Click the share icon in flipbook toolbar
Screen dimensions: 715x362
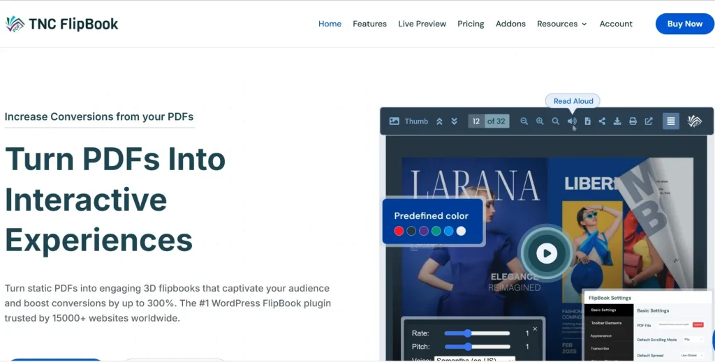pos(602,121)
